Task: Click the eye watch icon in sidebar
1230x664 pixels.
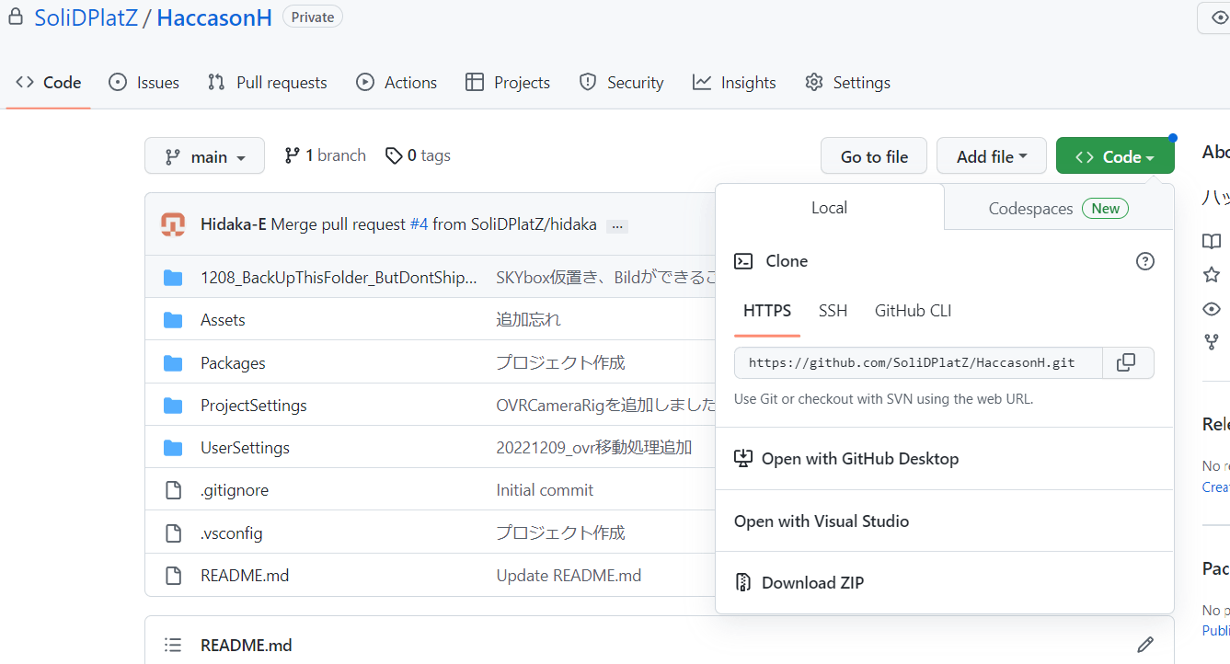Action: click(x=1212, y=309)
